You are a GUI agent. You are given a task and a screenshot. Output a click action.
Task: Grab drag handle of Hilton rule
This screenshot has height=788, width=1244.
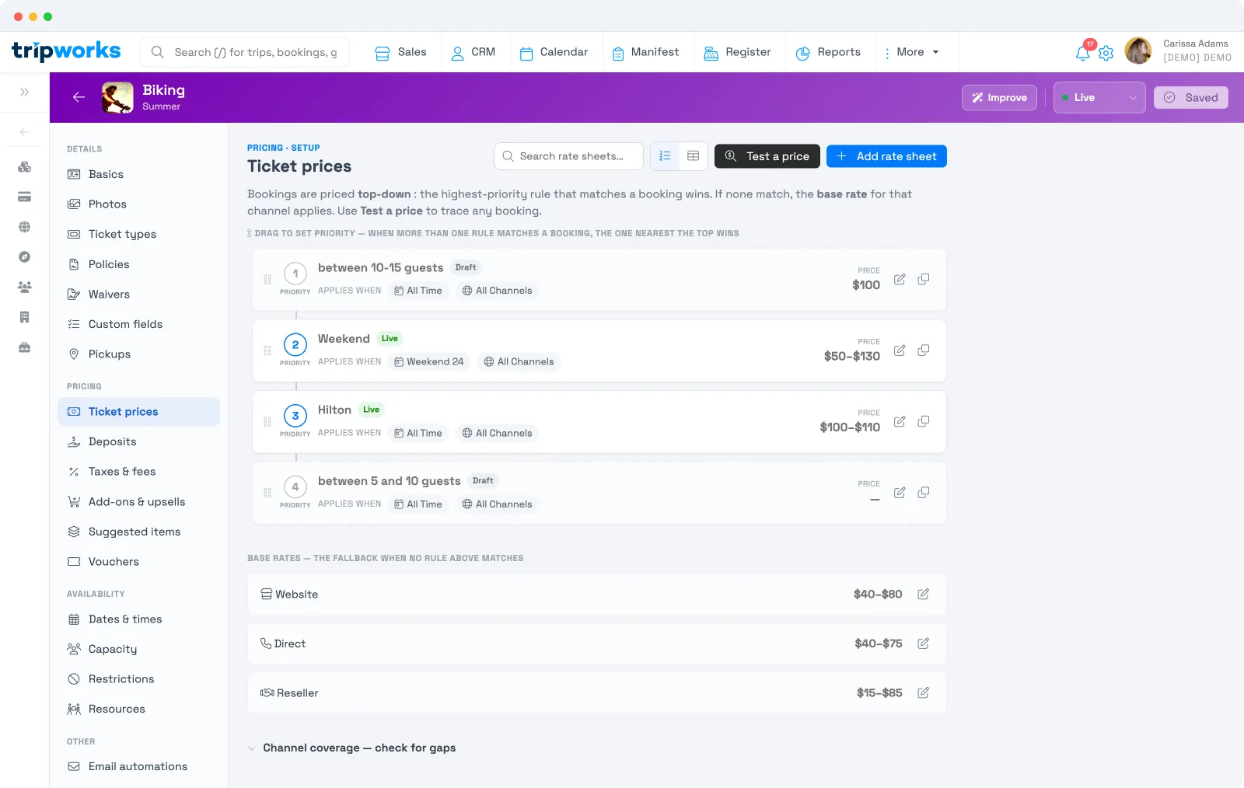(267, 422)
